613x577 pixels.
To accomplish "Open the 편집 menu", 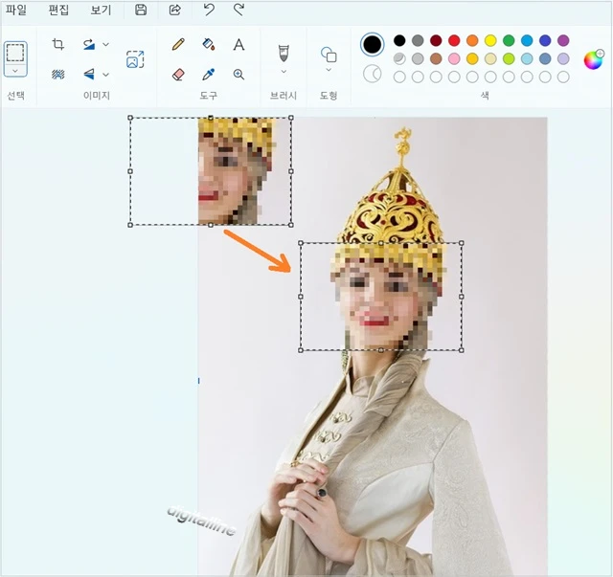I will click(58, 10).
